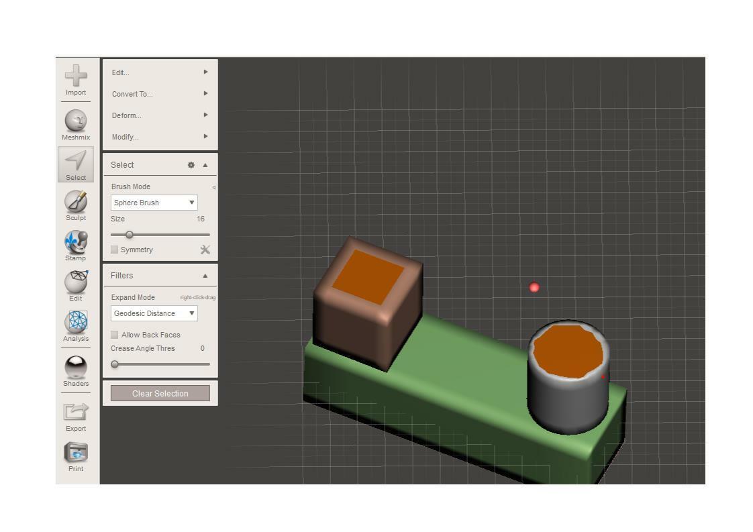Click the Select panel gear settings icon
Image resolution: width=753 pixels, height=532 pixels.
coord(191,165)
